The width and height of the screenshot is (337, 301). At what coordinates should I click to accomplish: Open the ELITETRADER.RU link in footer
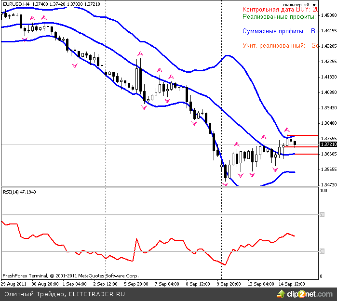[x=97, y=293]
